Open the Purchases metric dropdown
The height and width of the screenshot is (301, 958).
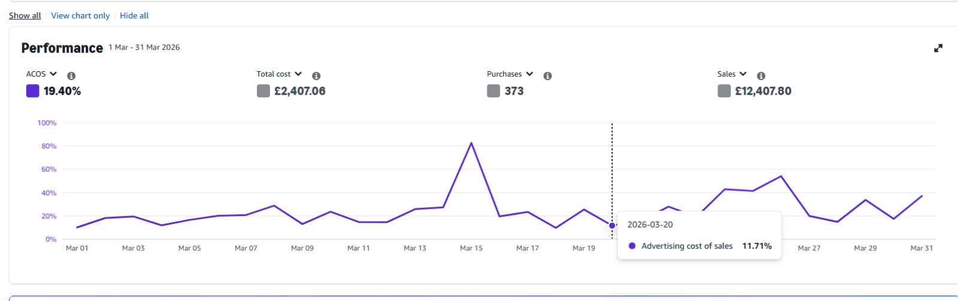coord(510,74)
